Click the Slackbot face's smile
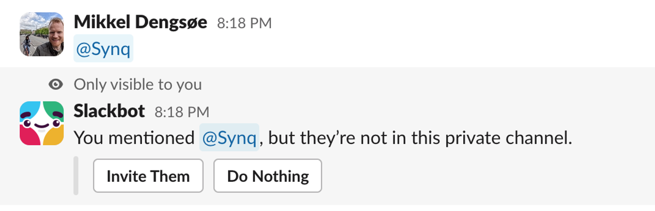The image size is (655, 211). 42,125
